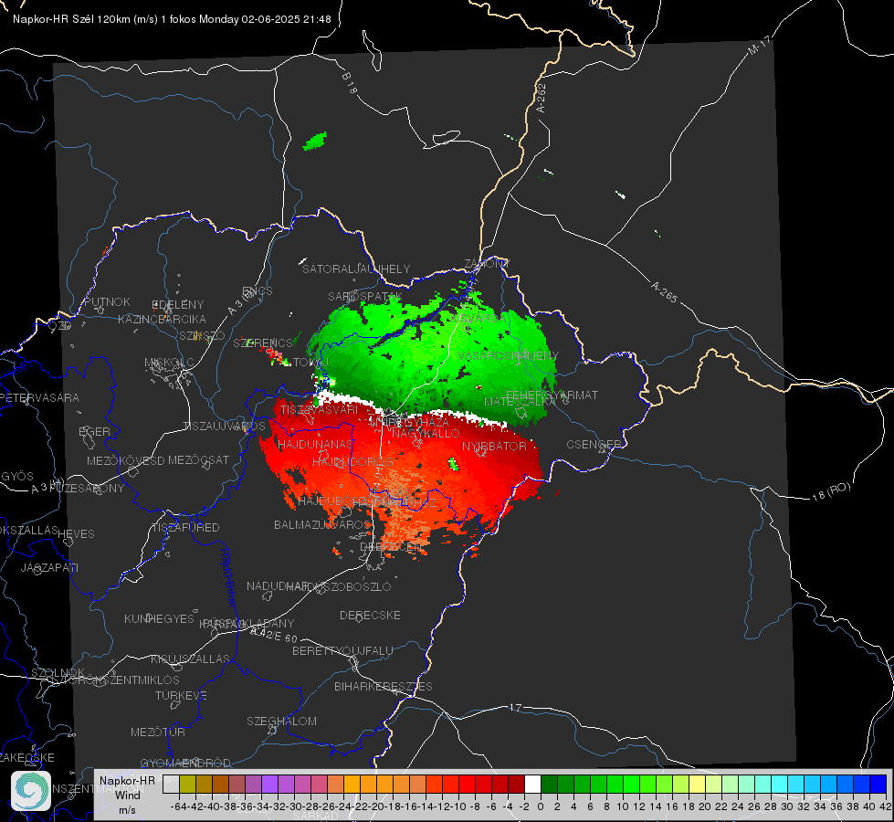Click the HEVES town label
894x822 pixels.
click(76, 534)
